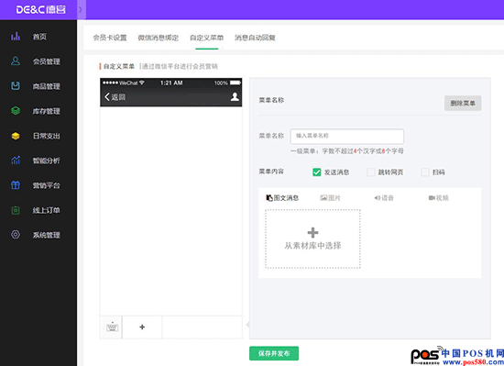The image size is (504, 366).
Task: Click the 保存并发布 button
Action: point(274,353)
